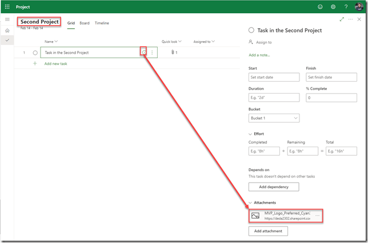Click the Add dependency button
This screenshot has width=368, height=243.
coord(273,187)
